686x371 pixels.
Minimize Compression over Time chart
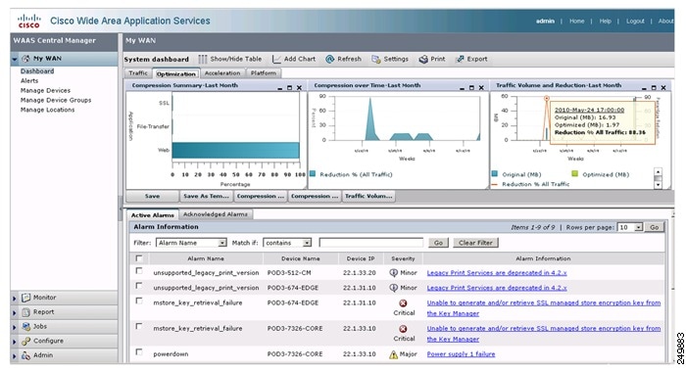coord(462,88)
